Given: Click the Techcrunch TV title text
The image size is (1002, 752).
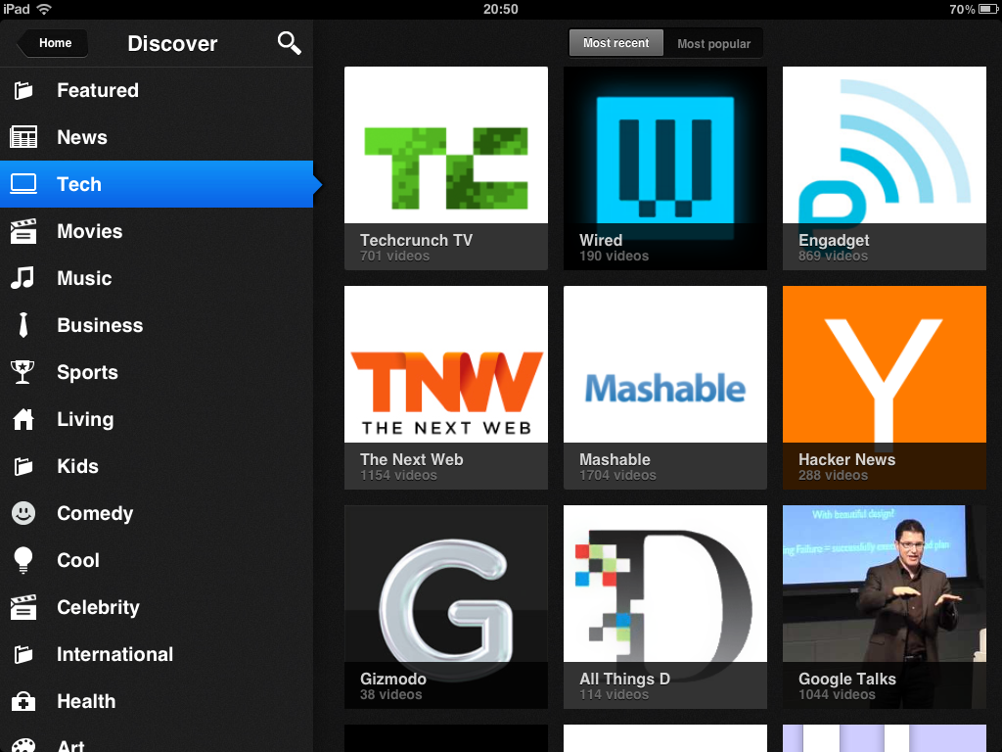Looking at the screenshot, I should pyautogui.click(x=416, y=240).
